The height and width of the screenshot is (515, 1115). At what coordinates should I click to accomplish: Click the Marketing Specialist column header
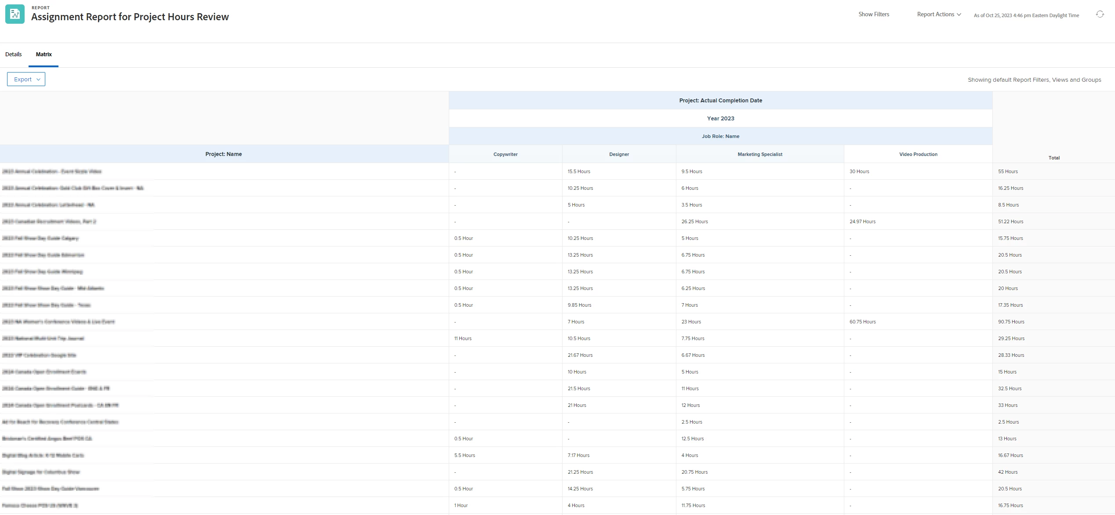coord(759,155)
